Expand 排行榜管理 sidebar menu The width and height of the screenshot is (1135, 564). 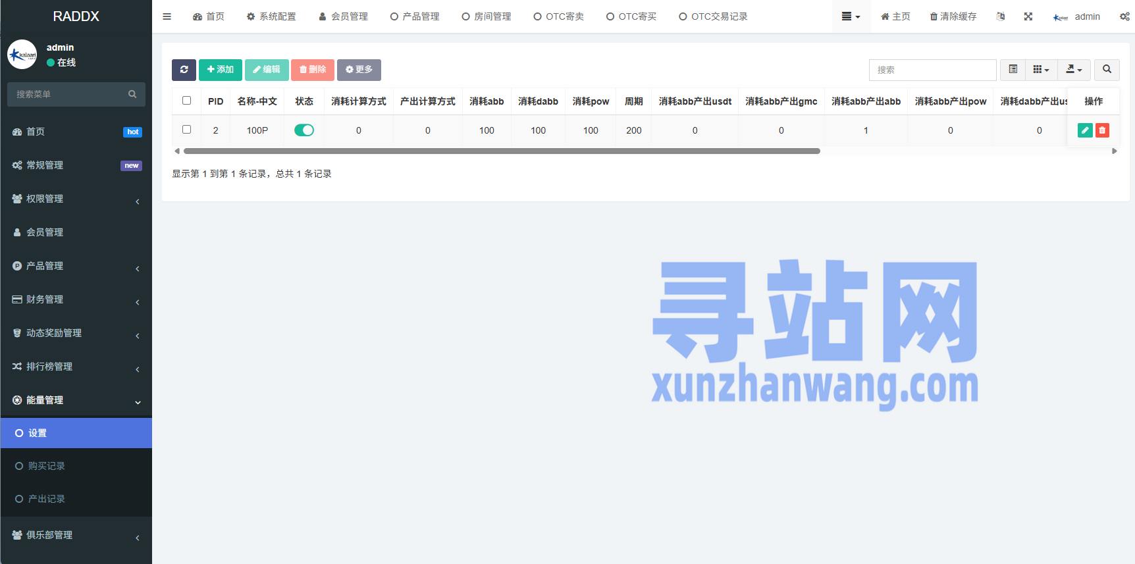point(76,367)
